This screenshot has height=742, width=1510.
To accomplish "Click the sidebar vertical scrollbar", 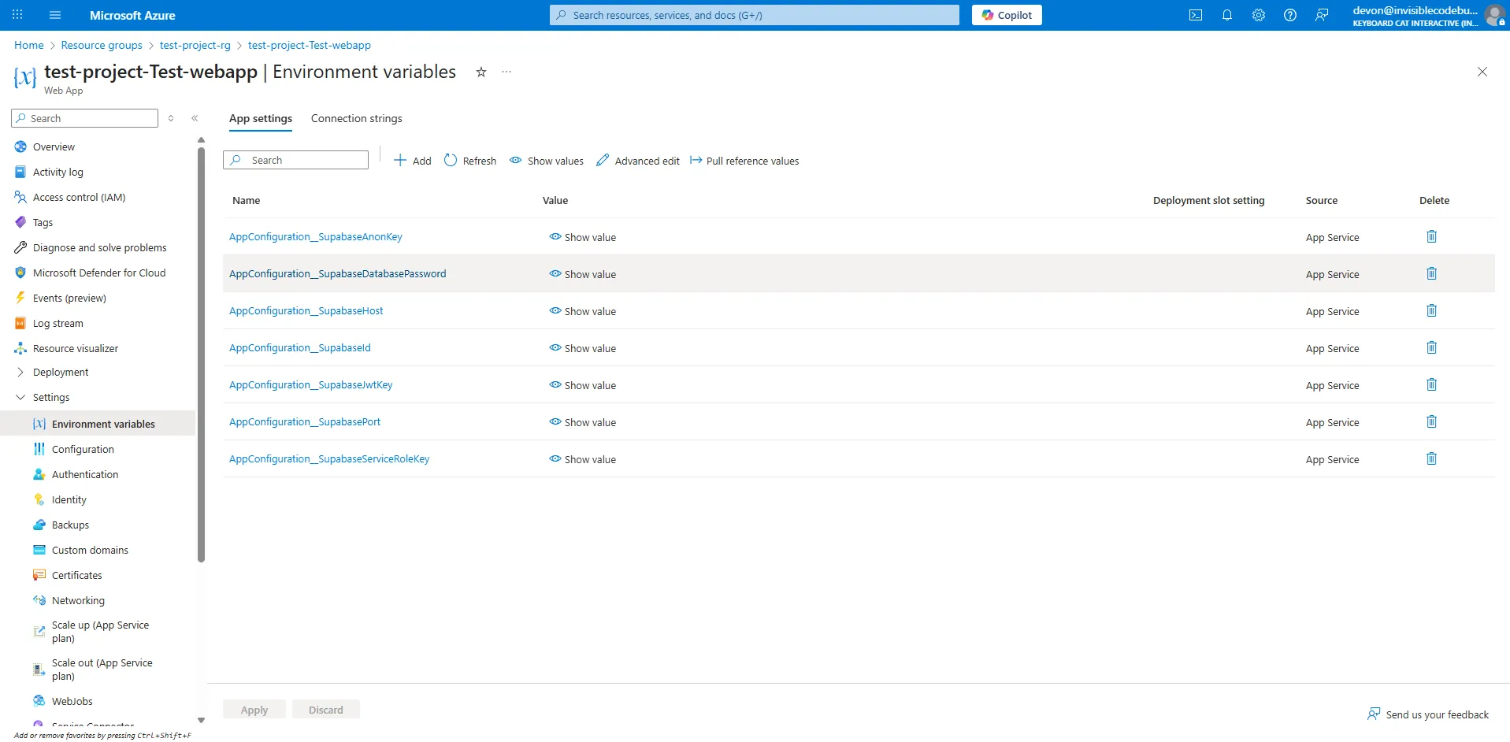I will tap(202, 354).
